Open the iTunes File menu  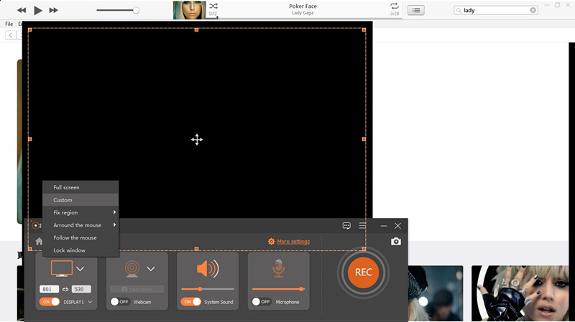9,24
